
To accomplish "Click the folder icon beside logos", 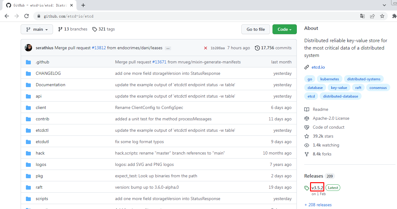I will [29, 165].
